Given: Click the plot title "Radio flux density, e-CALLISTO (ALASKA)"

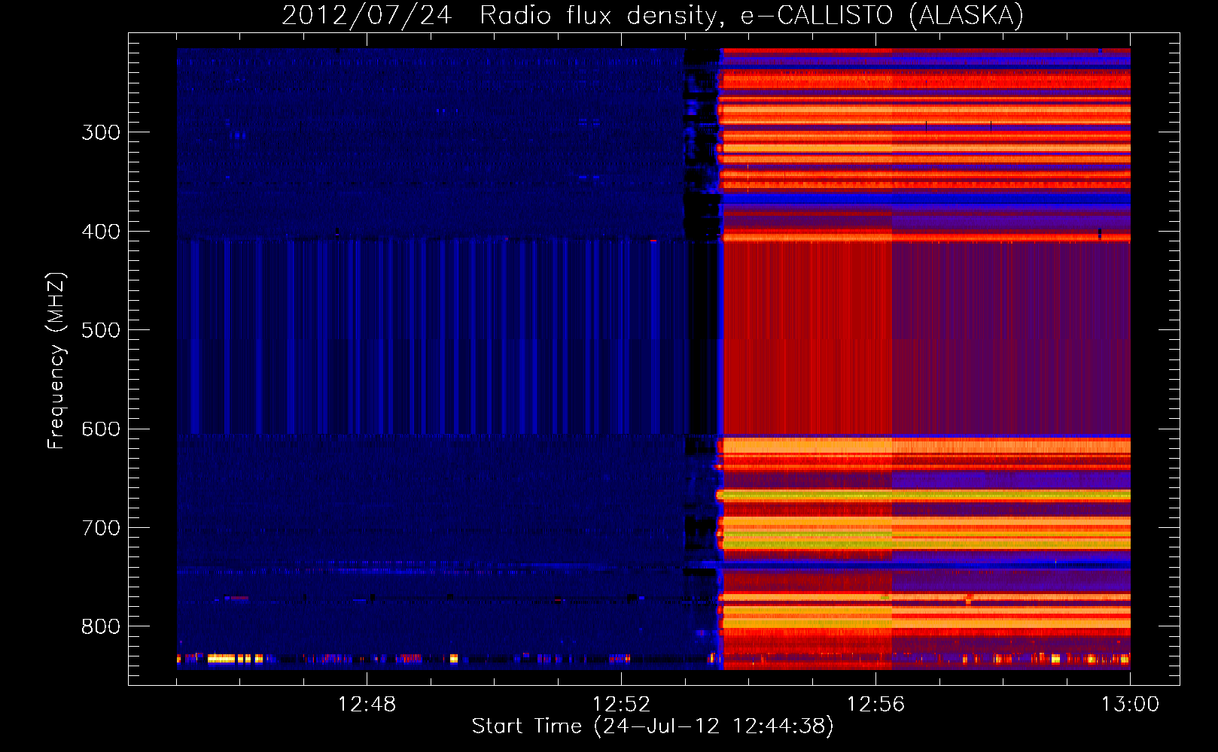Looking at the screenshot, I should pyautogui.click(x=751, y=16).
